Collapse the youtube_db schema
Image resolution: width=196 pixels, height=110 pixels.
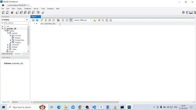[2, 28]
